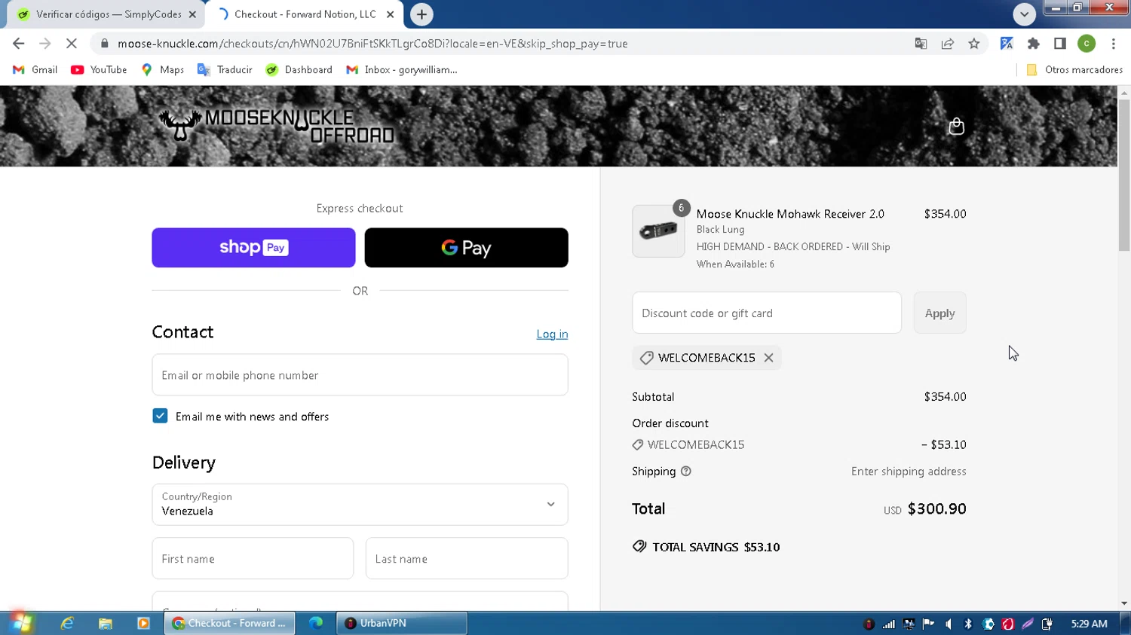Uncheck Email me with news and offers
Image resolution: width=1131 pixels, height=635 pixels.
[160, 416]
